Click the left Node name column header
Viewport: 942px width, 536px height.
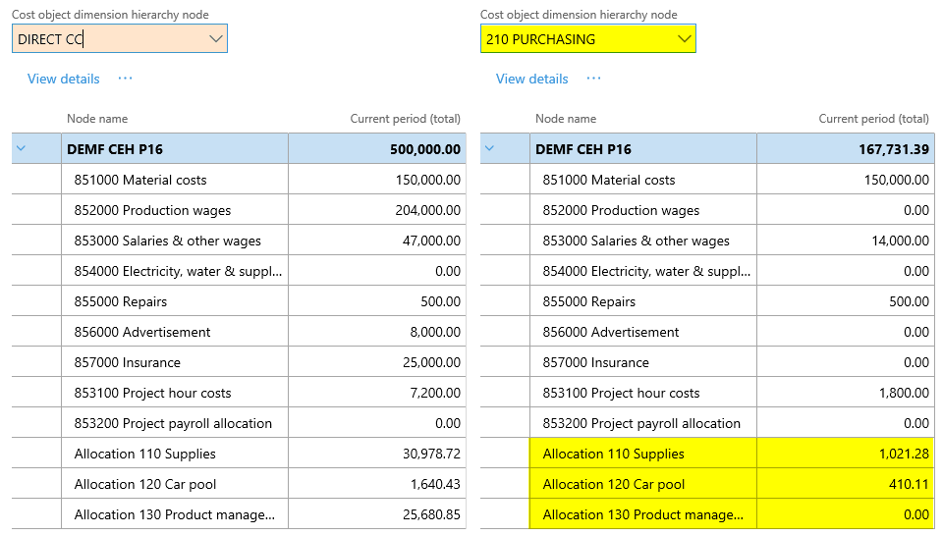[97, 119]
